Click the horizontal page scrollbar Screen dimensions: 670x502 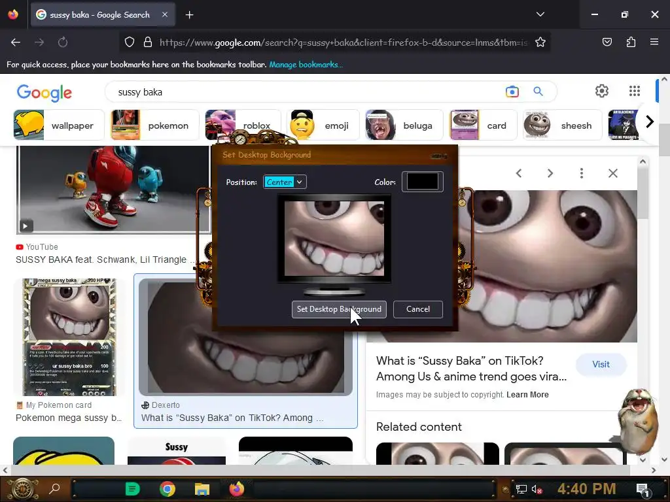coord(321,470)
